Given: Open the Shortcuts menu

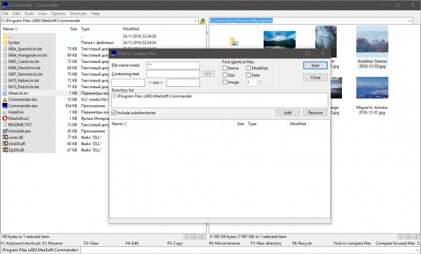Looking at the screenshot, I should 78,14.
